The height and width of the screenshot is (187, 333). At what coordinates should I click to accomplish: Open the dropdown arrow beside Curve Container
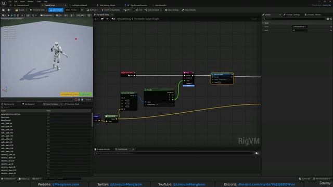point(61,104)
